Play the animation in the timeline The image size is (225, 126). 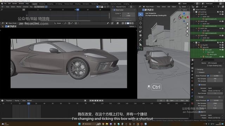pos(98,100)
